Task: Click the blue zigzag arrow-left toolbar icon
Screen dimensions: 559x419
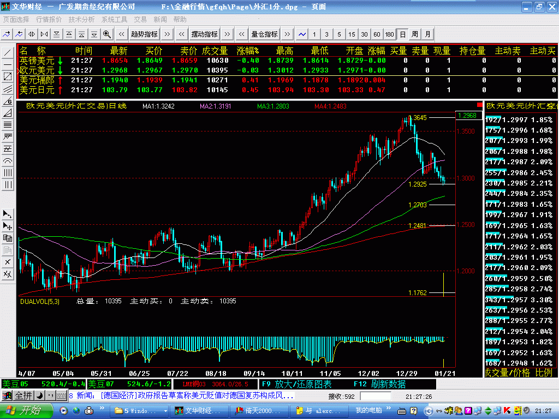Action: pyautogui.click(x=19, y=34)
